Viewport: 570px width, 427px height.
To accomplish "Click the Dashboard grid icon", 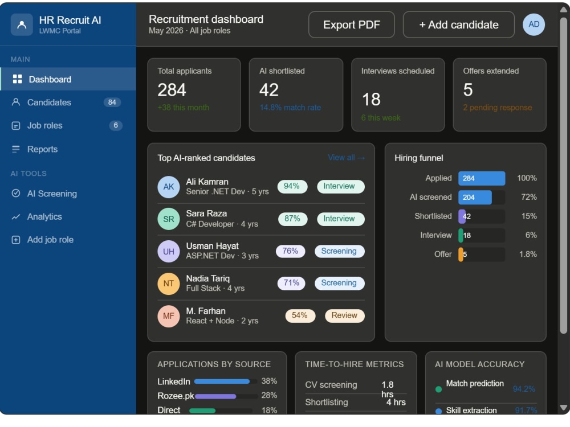I will pyautogui.click(x=18, y=79).
